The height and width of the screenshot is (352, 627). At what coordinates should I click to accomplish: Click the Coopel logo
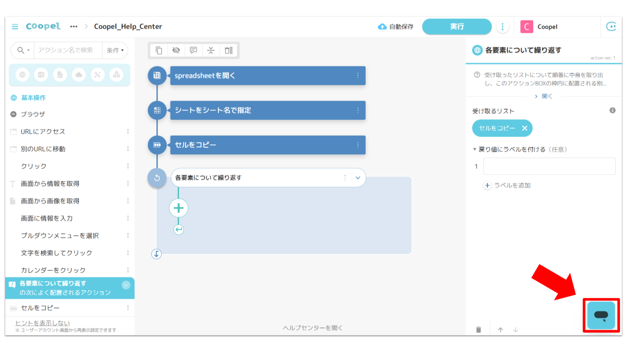[x=43, y=26]
